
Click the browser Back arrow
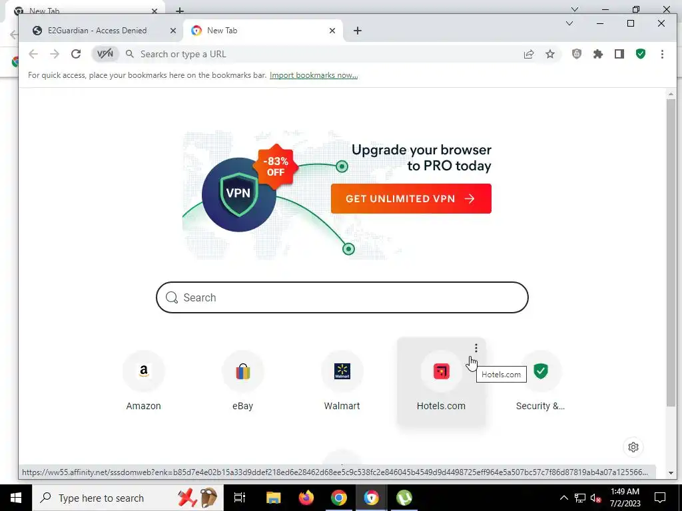point(33,54)
